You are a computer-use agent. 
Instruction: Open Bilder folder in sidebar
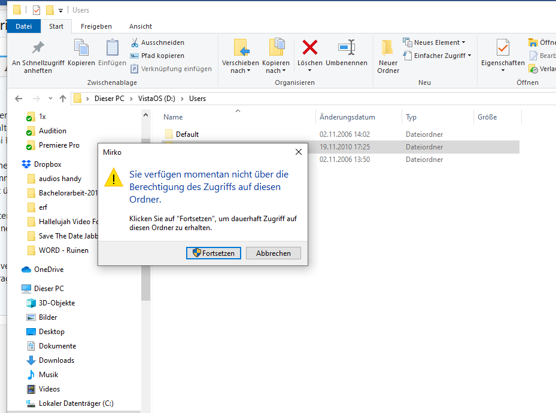pyautogui.click(x=48, y=317)
